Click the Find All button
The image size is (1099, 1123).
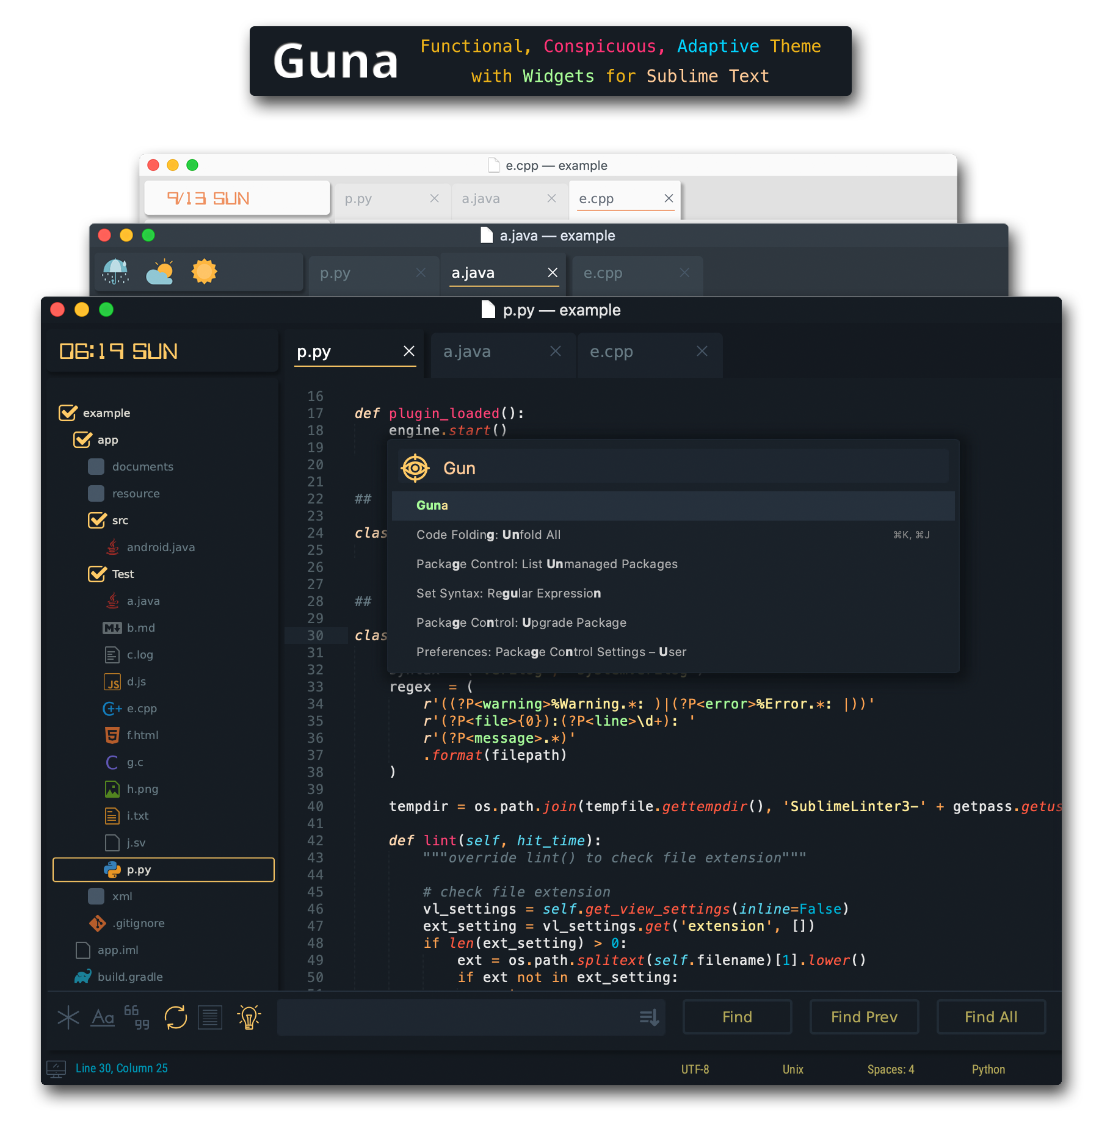pos(992,1017)
